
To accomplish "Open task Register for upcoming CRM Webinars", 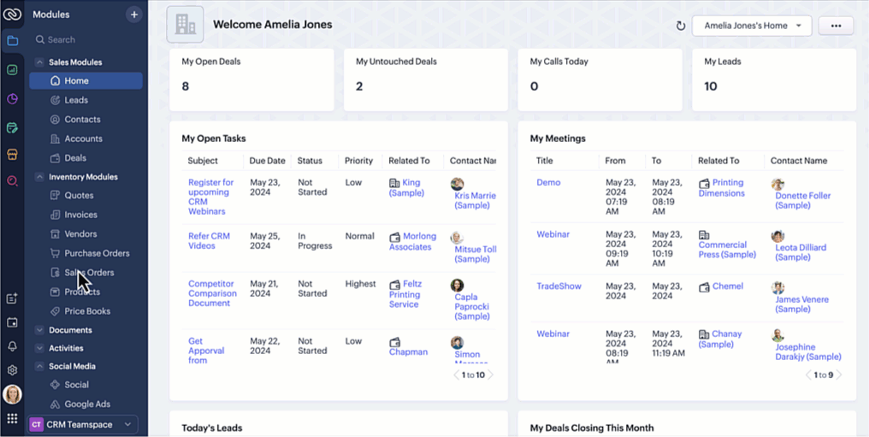I will point(211,197).
